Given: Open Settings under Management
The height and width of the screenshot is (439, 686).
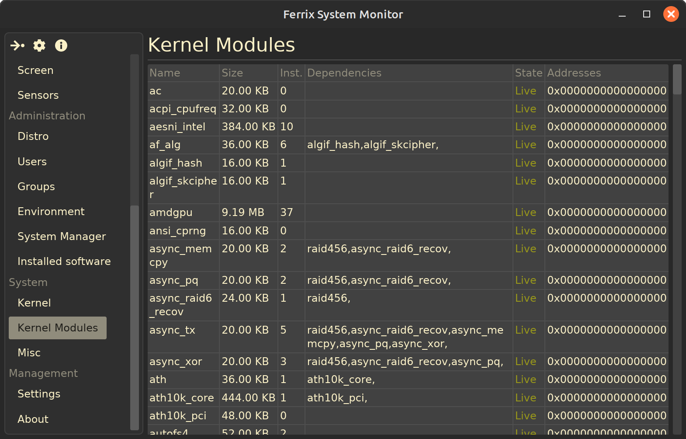Looking at the screenshot, I should pyautogui.click(x=39, y=394).
